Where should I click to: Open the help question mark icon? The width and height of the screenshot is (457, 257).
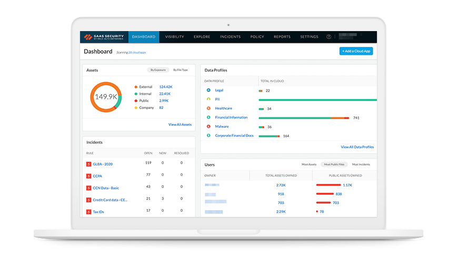coord(329,37)
